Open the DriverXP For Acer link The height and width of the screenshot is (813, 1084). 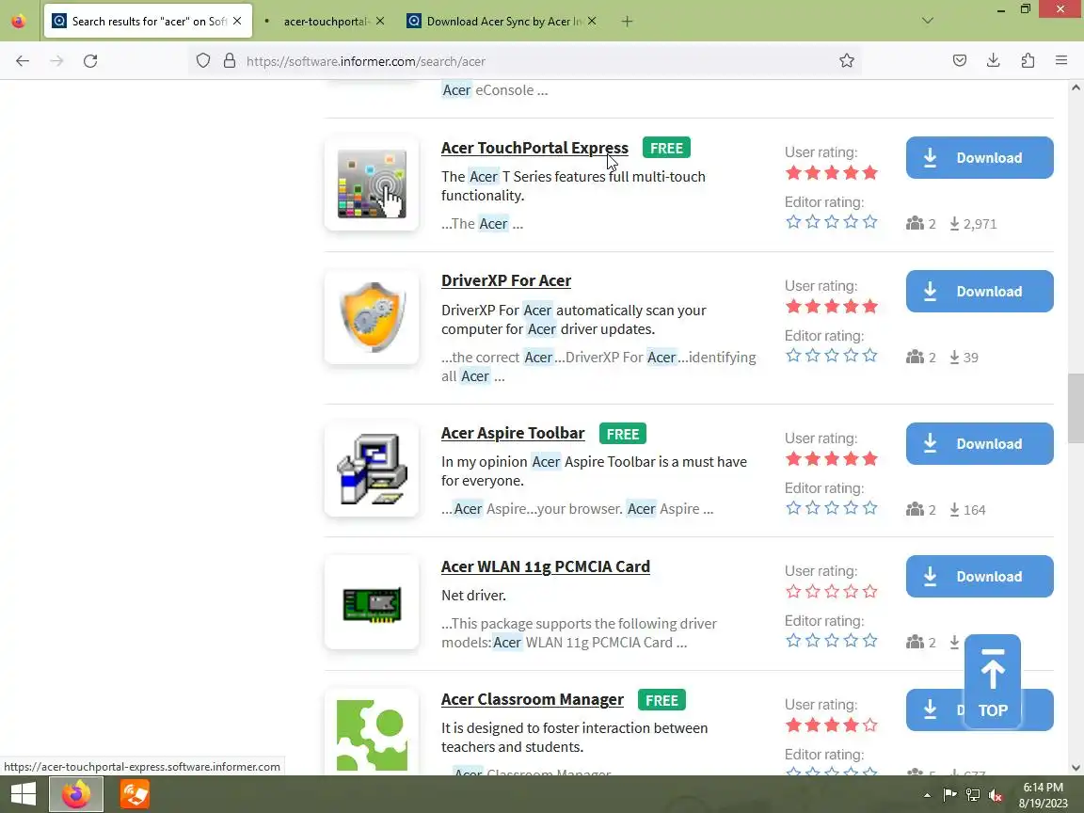506,280
